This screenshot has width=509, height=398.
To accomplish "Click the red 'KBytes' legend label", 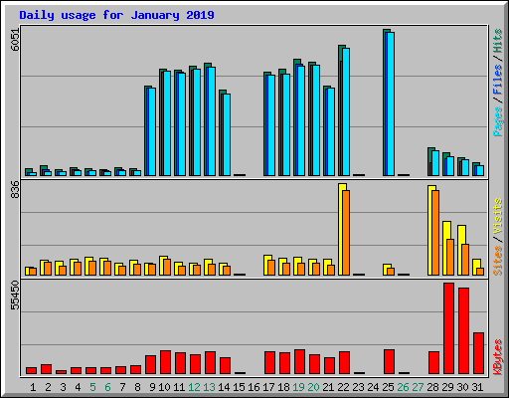I will [x=498, y=357].
